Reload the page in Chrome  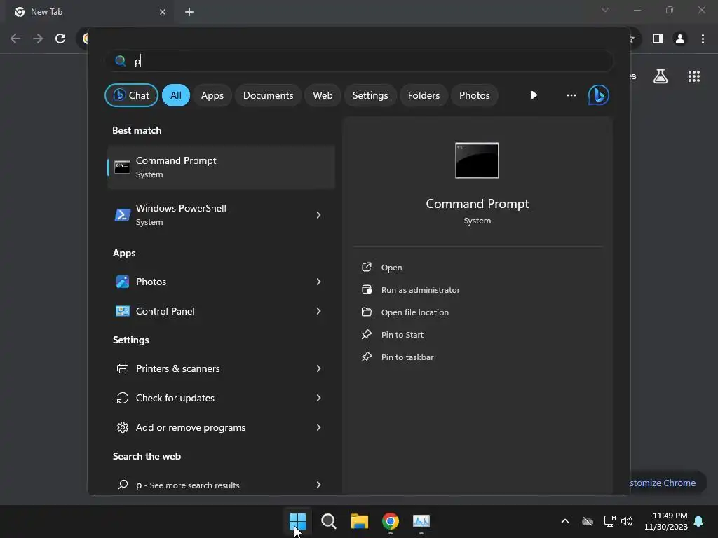60,39
